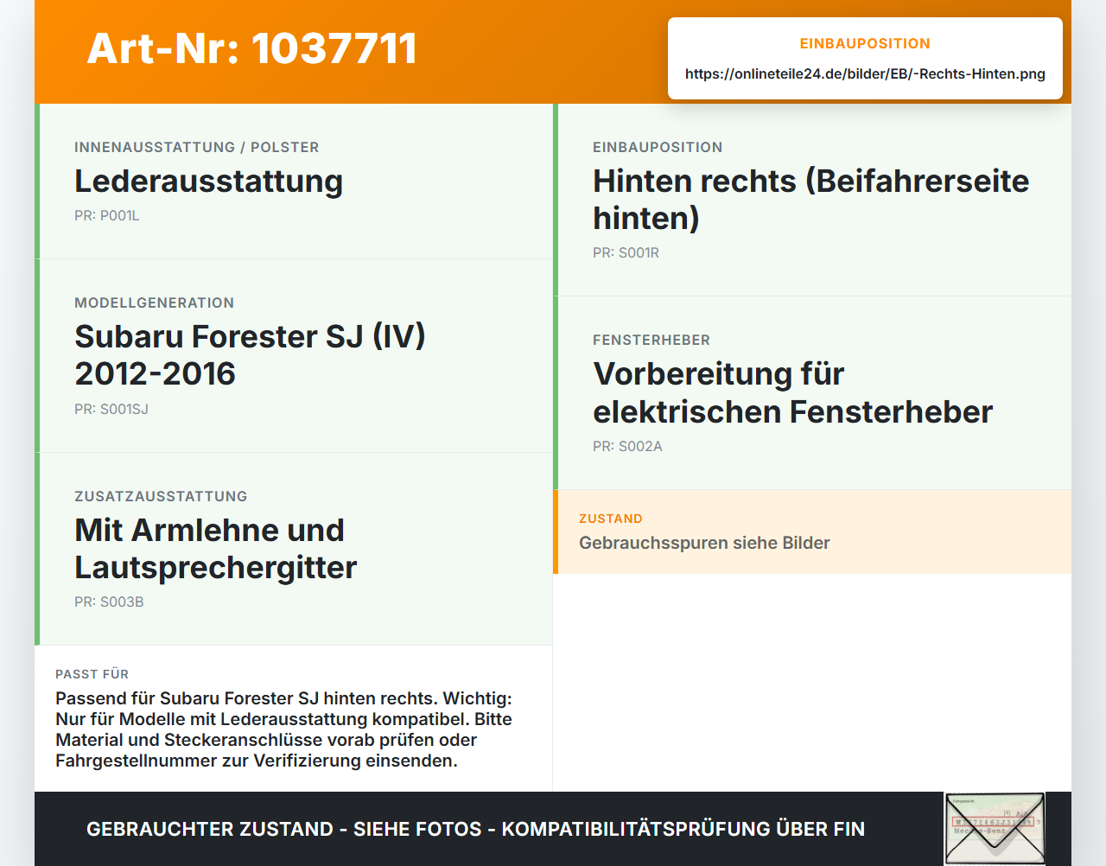The width and height of the screenshot is (1106, 866).
Task: Click the PR: S003B code
Action: pyautogui.click(x=109, y=602)
